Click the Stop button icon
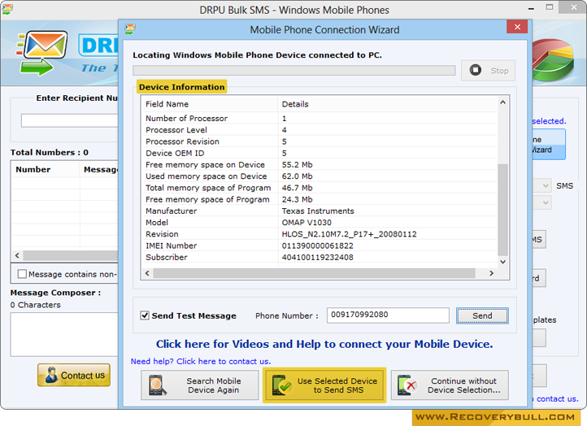The width and height of the screenshot is (587, 426). [x=475, y=70]
